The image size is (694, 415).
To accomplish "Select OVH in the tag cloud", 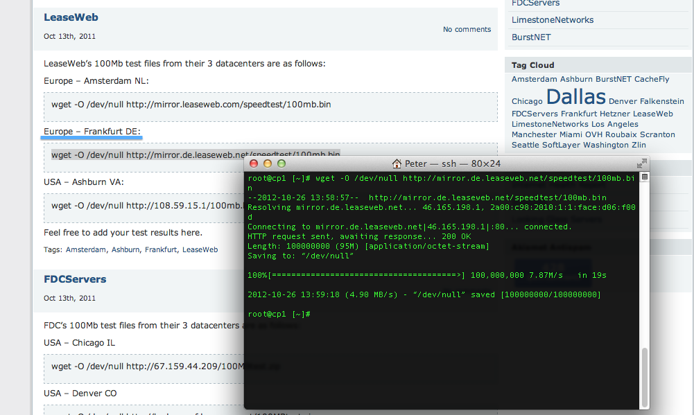I will click(593, 134).
